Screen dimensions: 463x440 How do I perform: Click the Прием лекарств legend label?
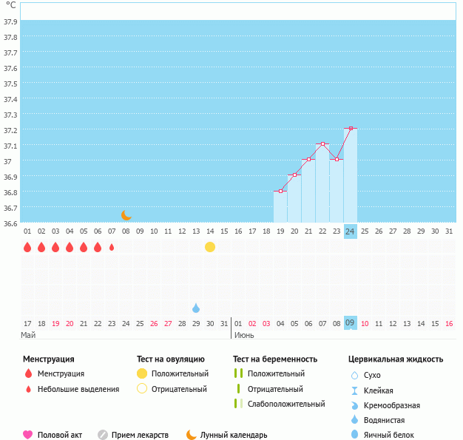(x=141, y=435)
